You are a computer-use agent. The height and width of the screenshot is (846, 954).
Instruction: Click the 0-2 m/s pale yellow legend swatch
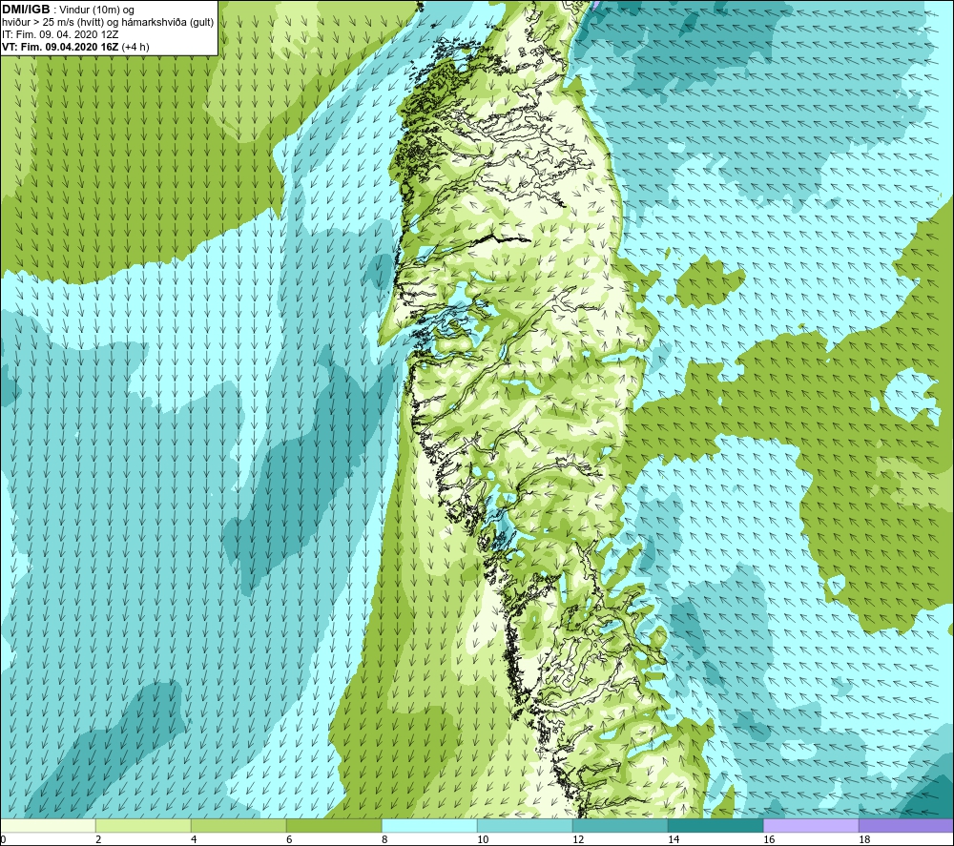pyautogui.click(x=48, y=825)
